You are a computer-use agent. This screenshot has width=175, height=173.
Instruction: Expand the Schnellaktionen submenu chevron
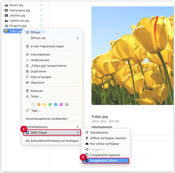coord(77,127)
